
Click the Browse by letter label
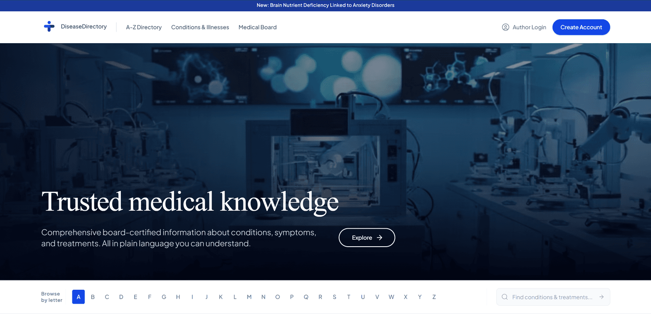tap(52, 297)
